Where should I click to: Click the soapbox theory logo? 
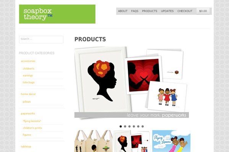point(57,14)
